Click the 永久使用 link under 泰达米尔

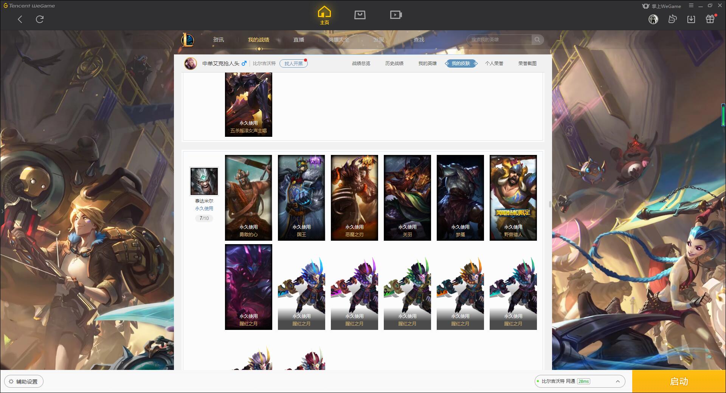[204, 209]
